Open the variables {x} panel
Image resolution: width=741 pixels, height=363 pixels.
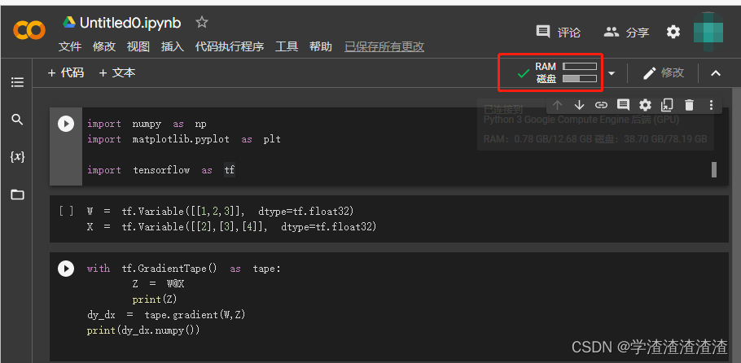point(17,156)
